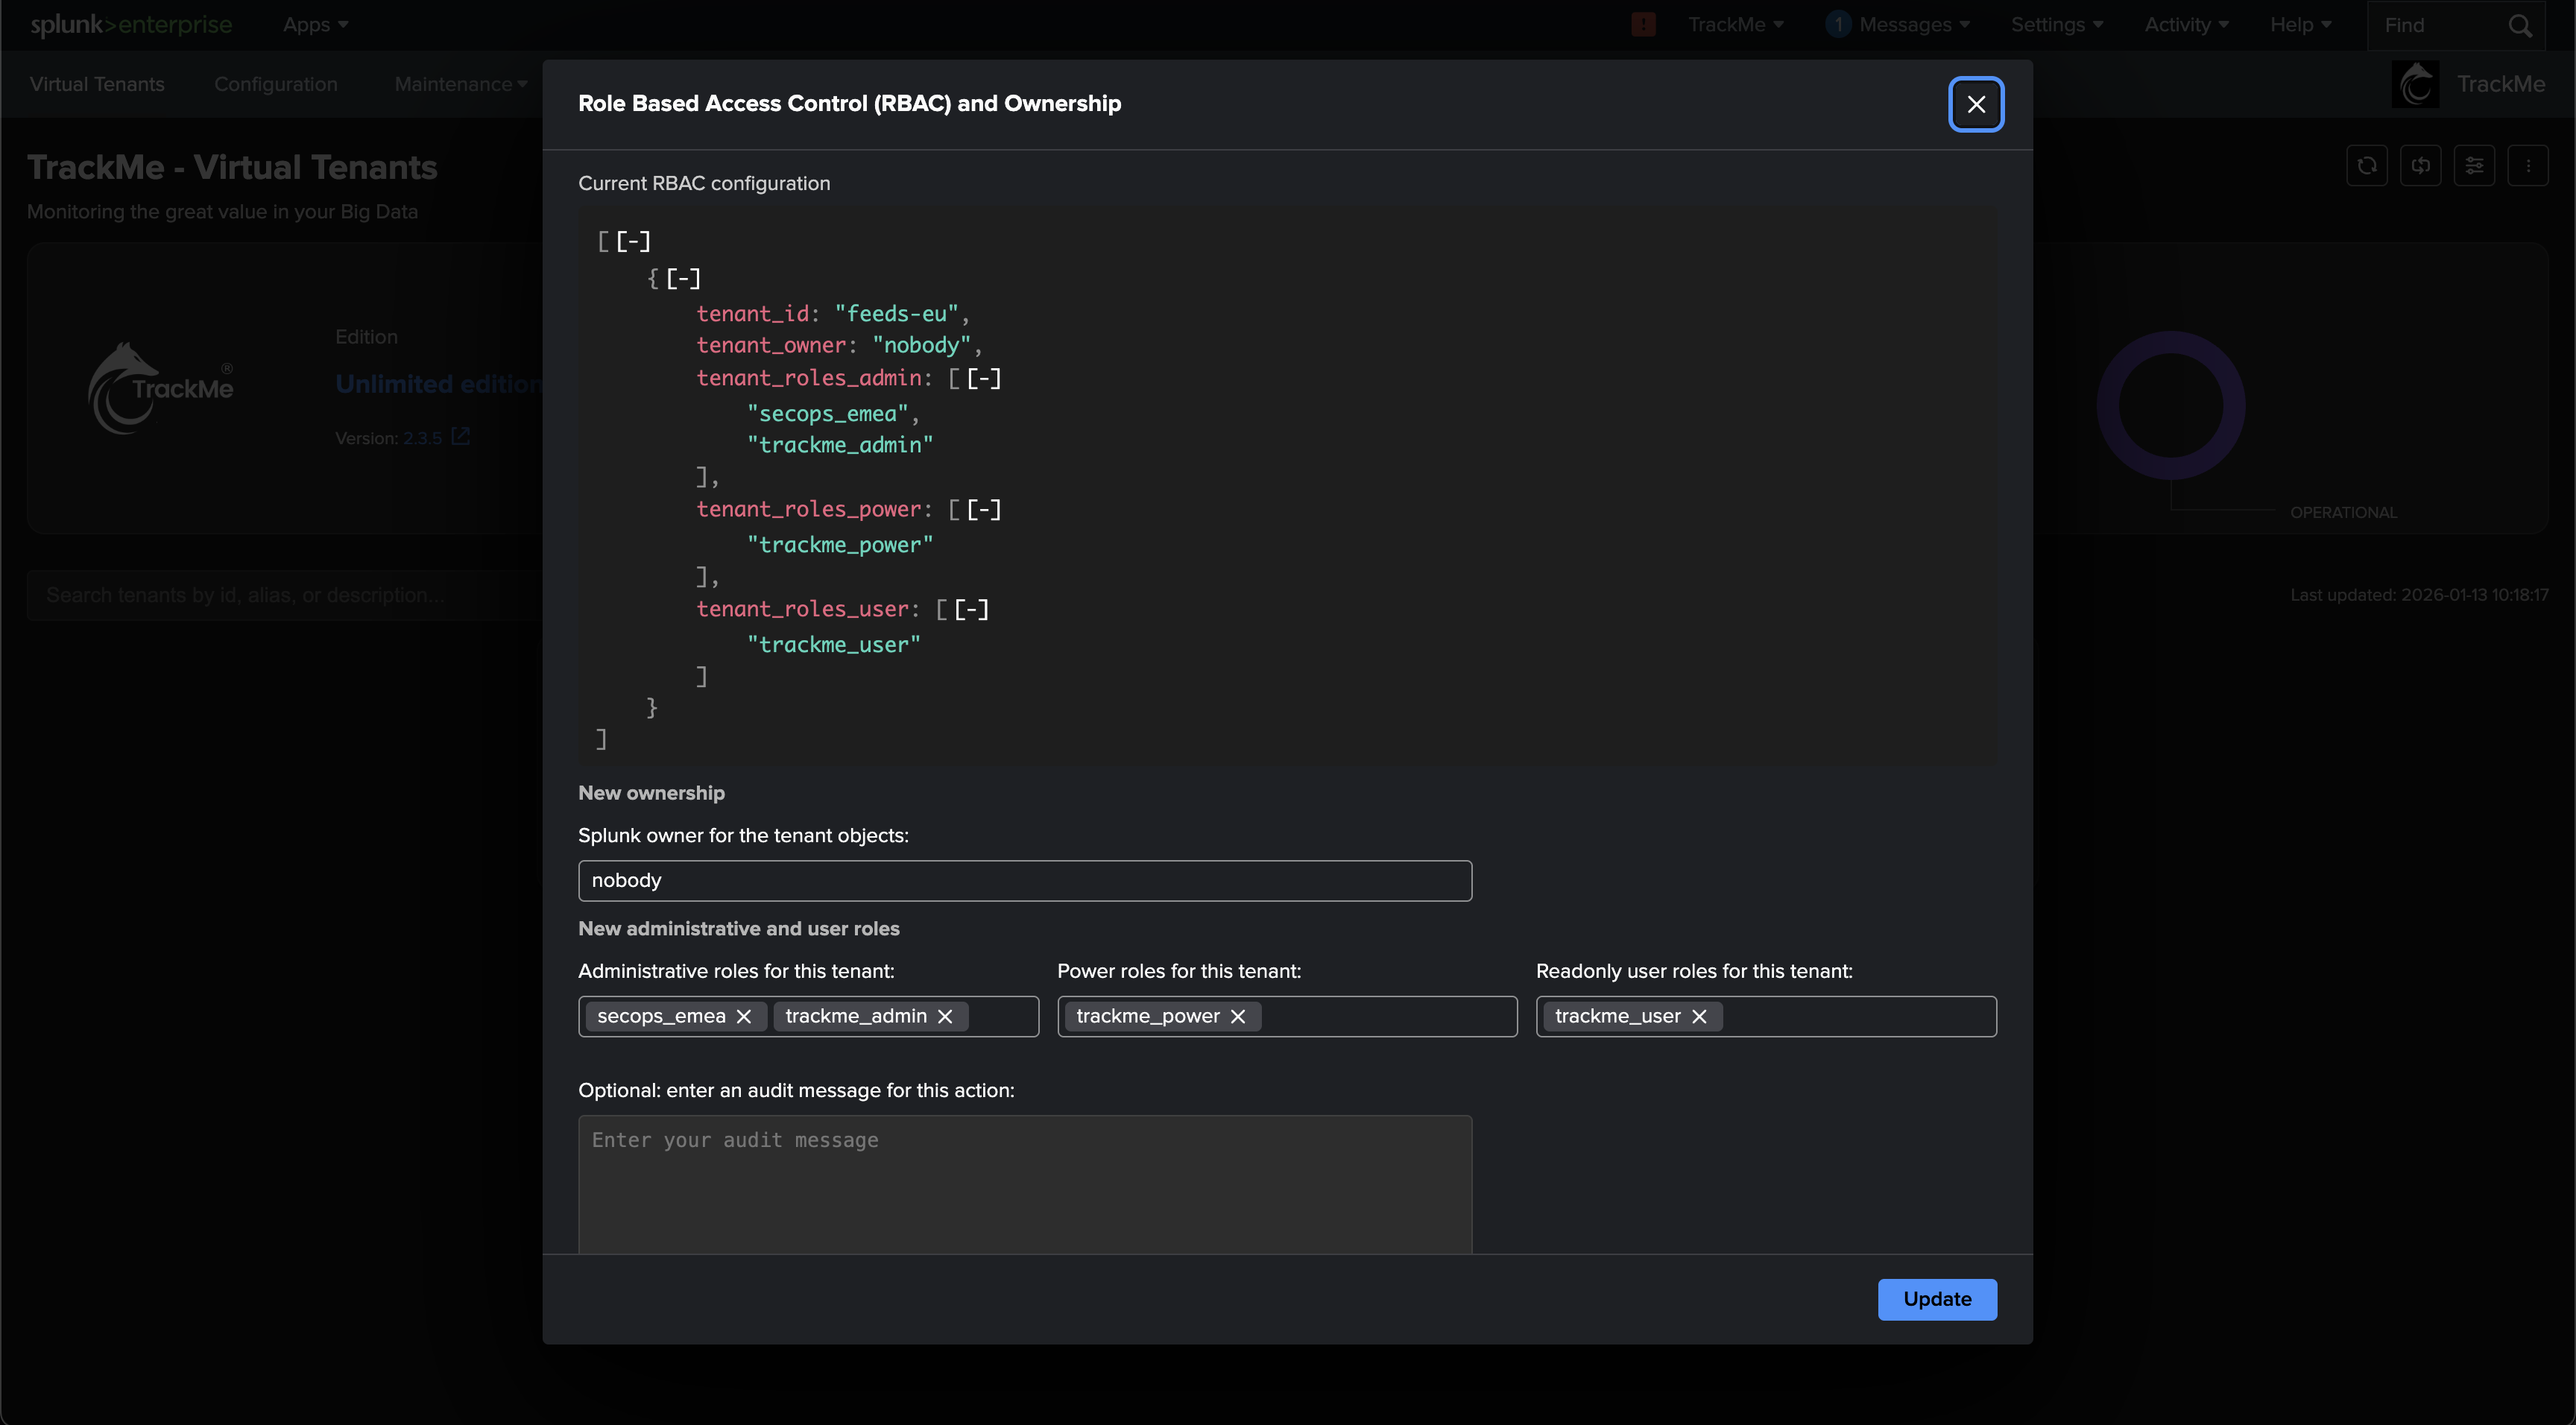Remove the trackme_admin role tag
This screenshot has height=1425, width=2576.
(945, 1016)
